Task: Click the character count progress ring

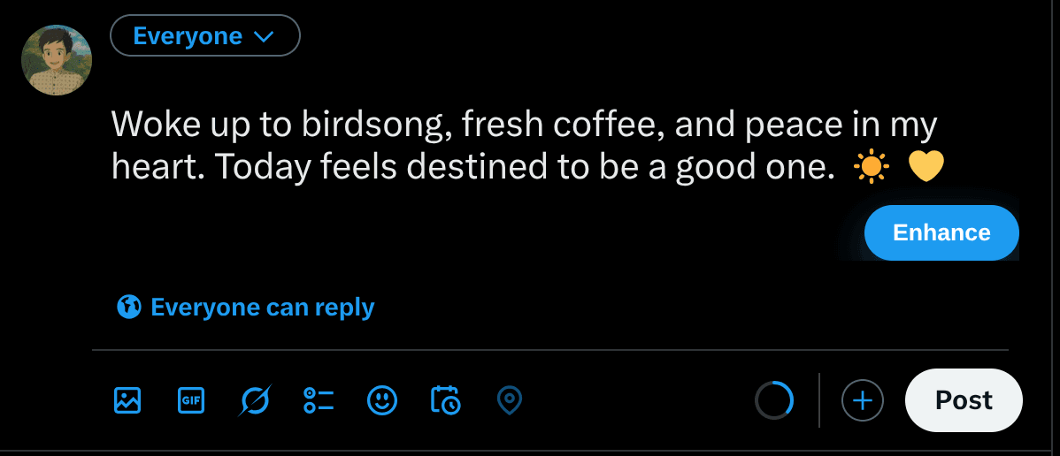Action: pos(774,400)
